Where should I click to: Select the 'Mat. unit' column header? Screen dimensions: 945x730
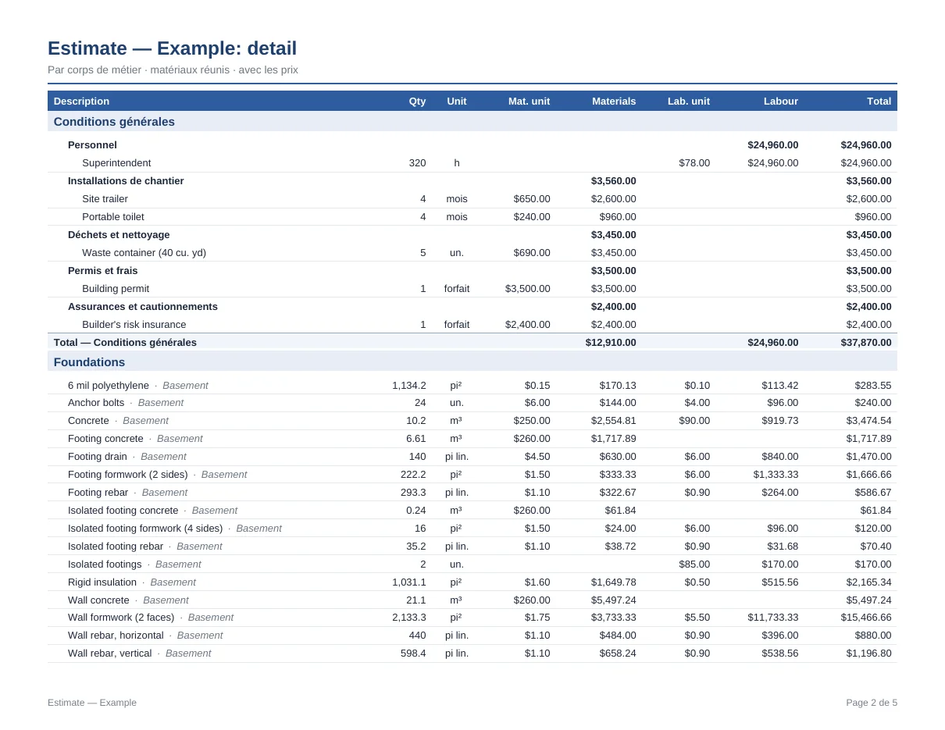529,101
